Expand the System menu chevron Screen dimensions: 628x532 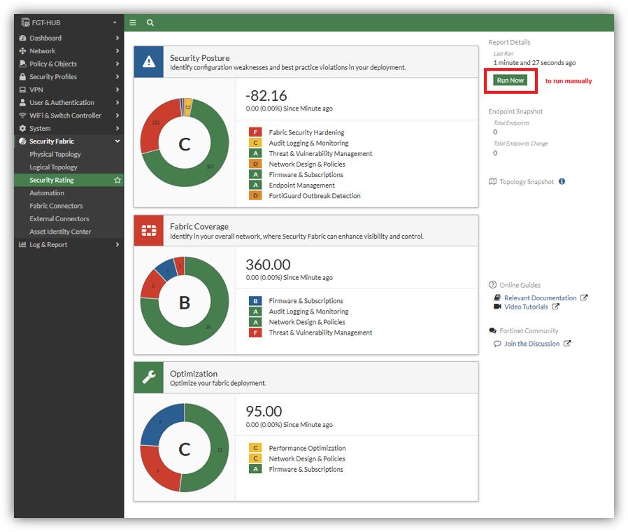117,128
